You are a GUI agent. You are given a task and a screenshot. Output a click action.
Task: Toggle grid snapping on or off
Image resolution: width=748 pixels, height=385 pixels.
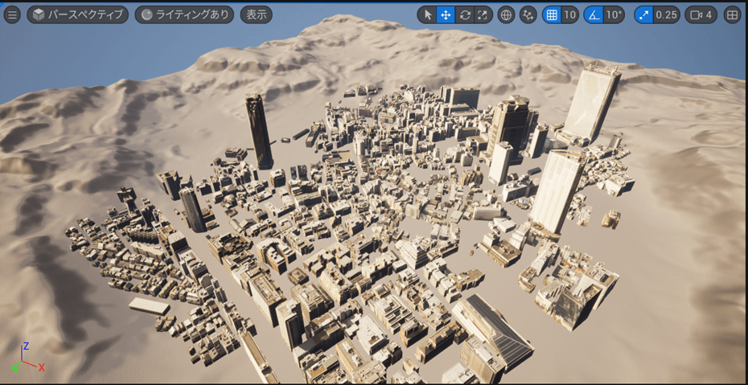tap(551, 14)
